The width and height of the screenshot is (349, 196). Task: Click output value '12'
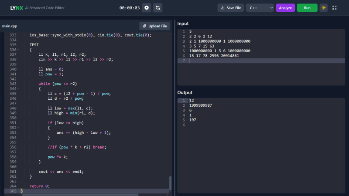point(192,101)
